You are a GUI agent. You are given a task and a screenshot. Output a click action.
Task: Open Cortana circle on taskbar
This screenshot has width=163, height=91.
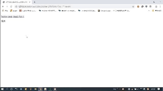click(11, 89)
